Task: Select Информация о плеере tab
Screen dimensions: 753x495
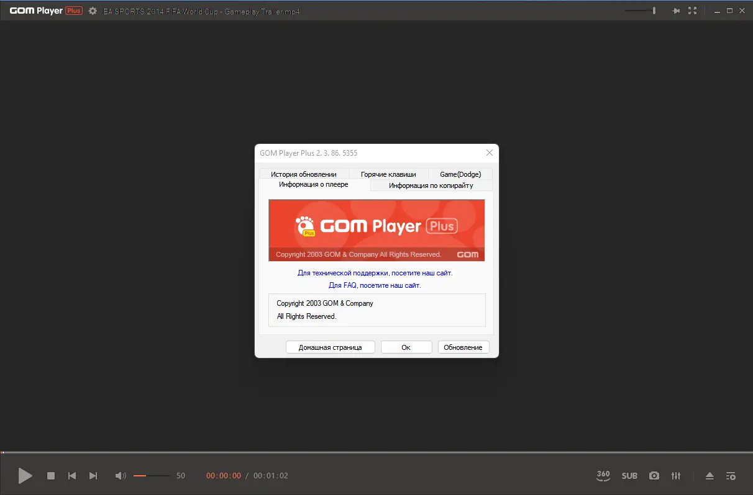Action: click(x=314, y=184)
